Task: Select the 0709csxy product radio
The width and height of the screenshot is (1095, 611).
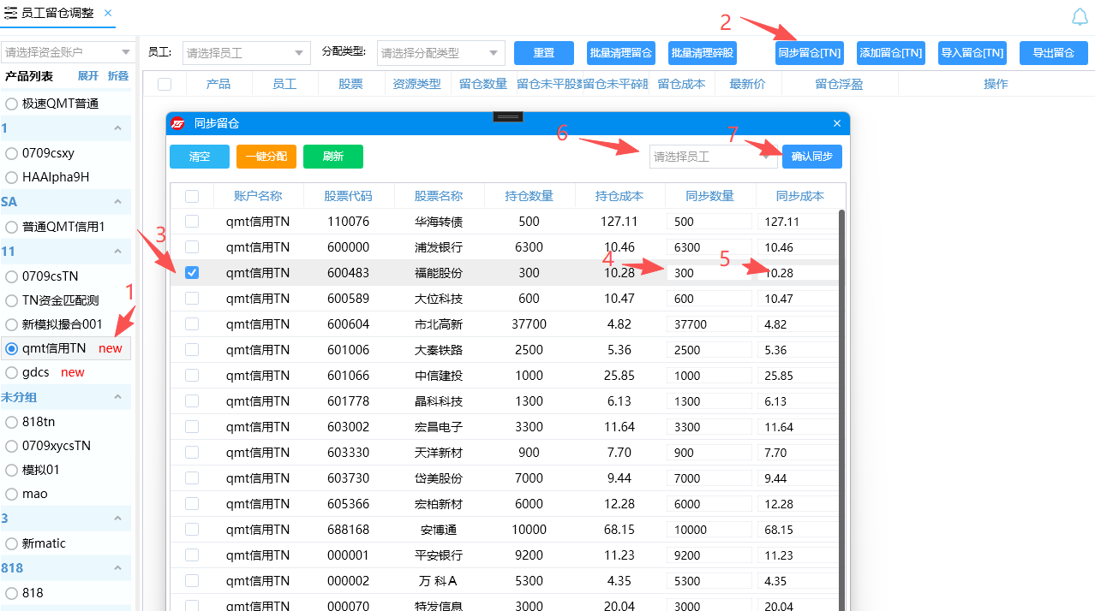Action: 12,153
